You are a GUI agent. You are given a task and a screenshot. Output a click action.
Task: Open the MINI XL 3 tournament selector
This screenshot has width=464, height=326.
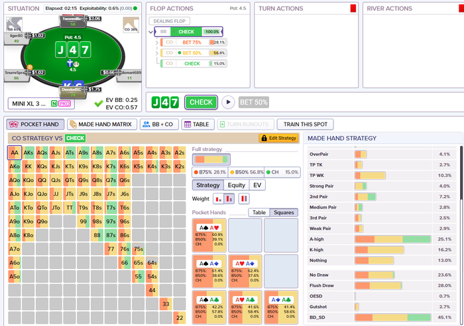[41, 103]
